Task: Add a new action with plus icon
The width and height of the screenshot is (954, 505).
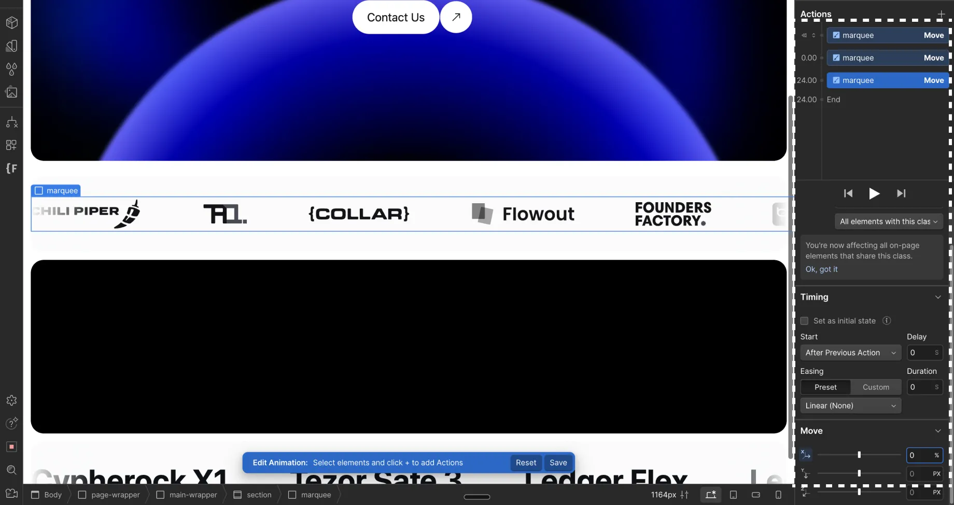Action: (941, 14)
